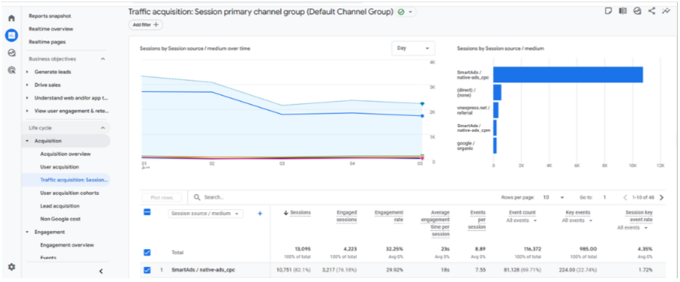680x282 pixels.
Task: Sort by Engaged sessions column
Action: 346,216
